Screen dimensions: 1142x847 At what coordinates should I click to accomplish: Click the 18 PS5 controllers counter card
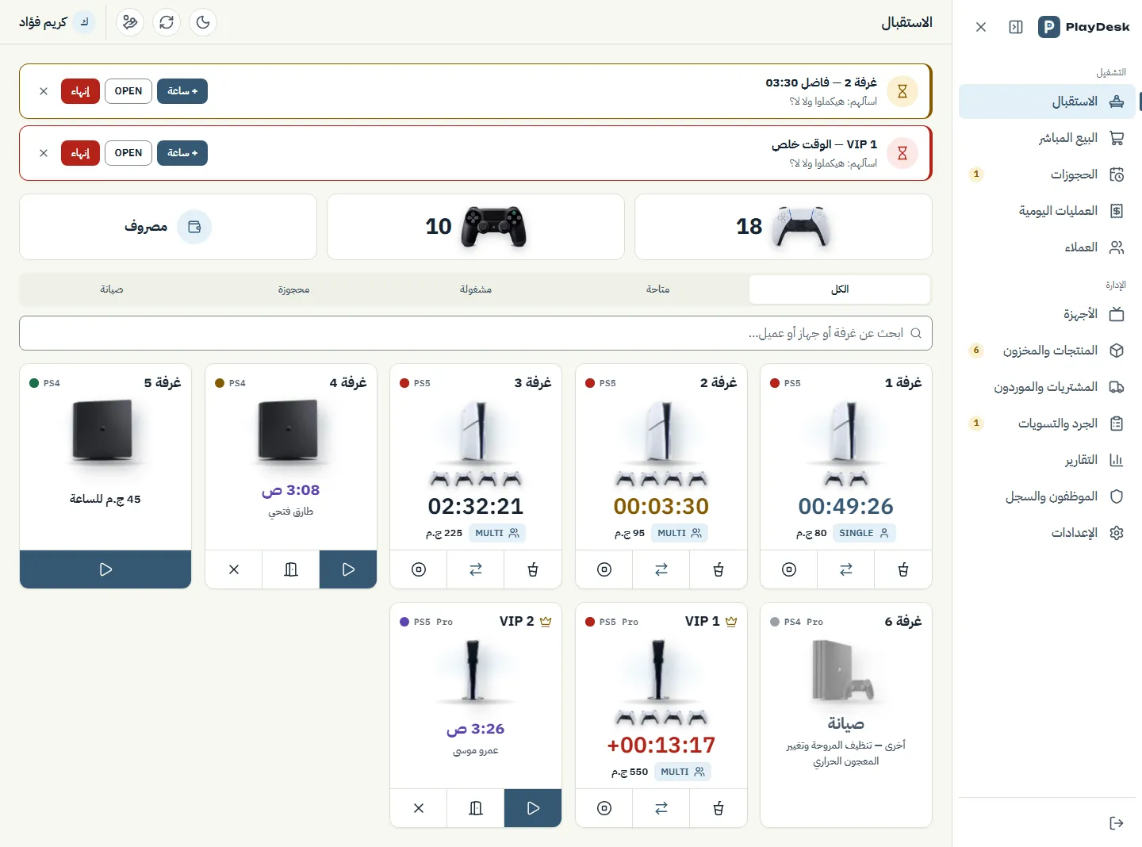point(784,227)
